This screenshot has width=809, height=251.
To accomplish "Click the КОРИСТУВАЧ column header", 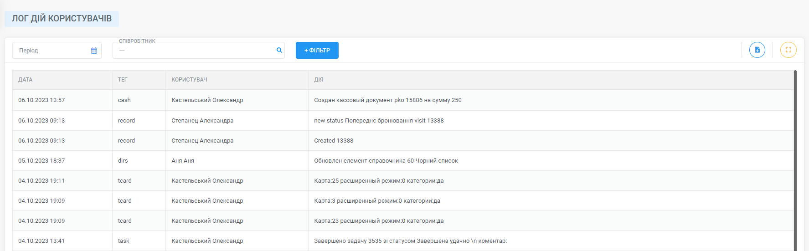I will coord(189,80).
